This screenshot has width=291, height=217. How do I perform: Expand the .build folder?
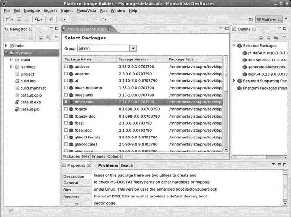[x=11, y=59]
